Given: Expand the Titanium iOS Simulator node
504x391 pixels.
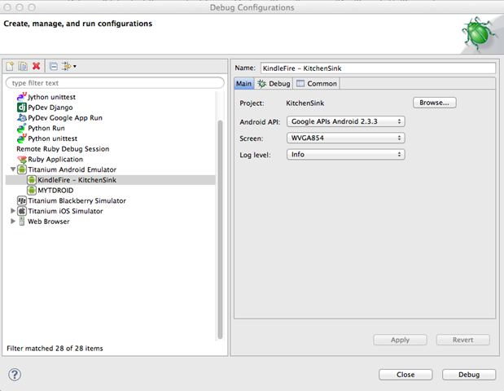Looking at the screenshot, I should pos(12,211).
